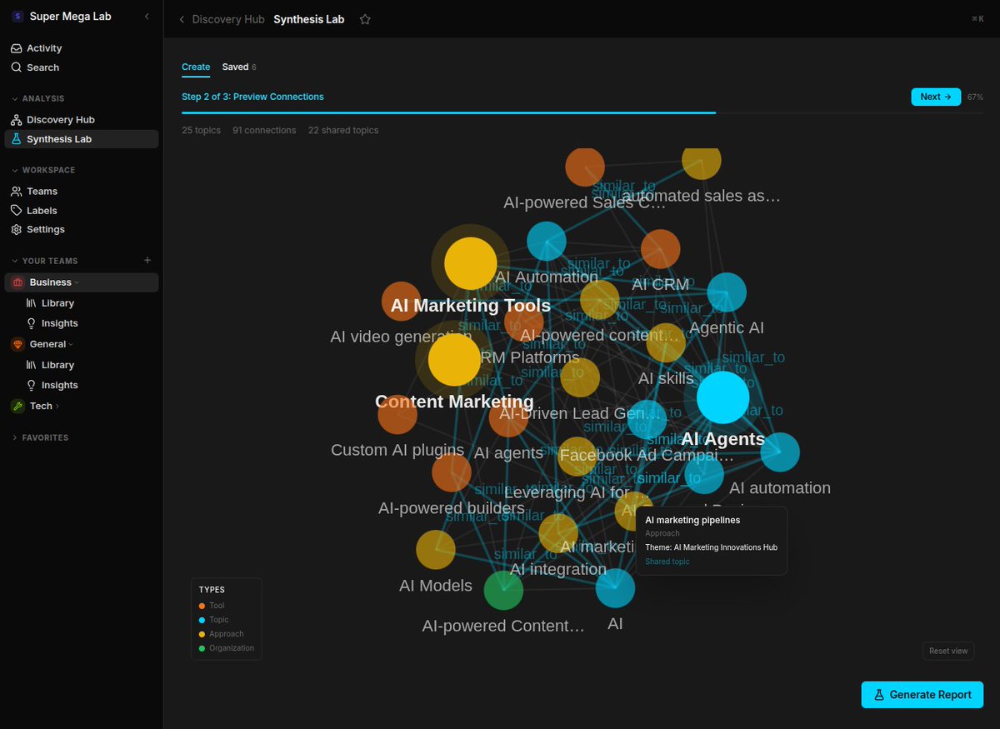Click the Tech team wrench icon
This screenshot has height=729, width=1000.
[x=17, y=406]
